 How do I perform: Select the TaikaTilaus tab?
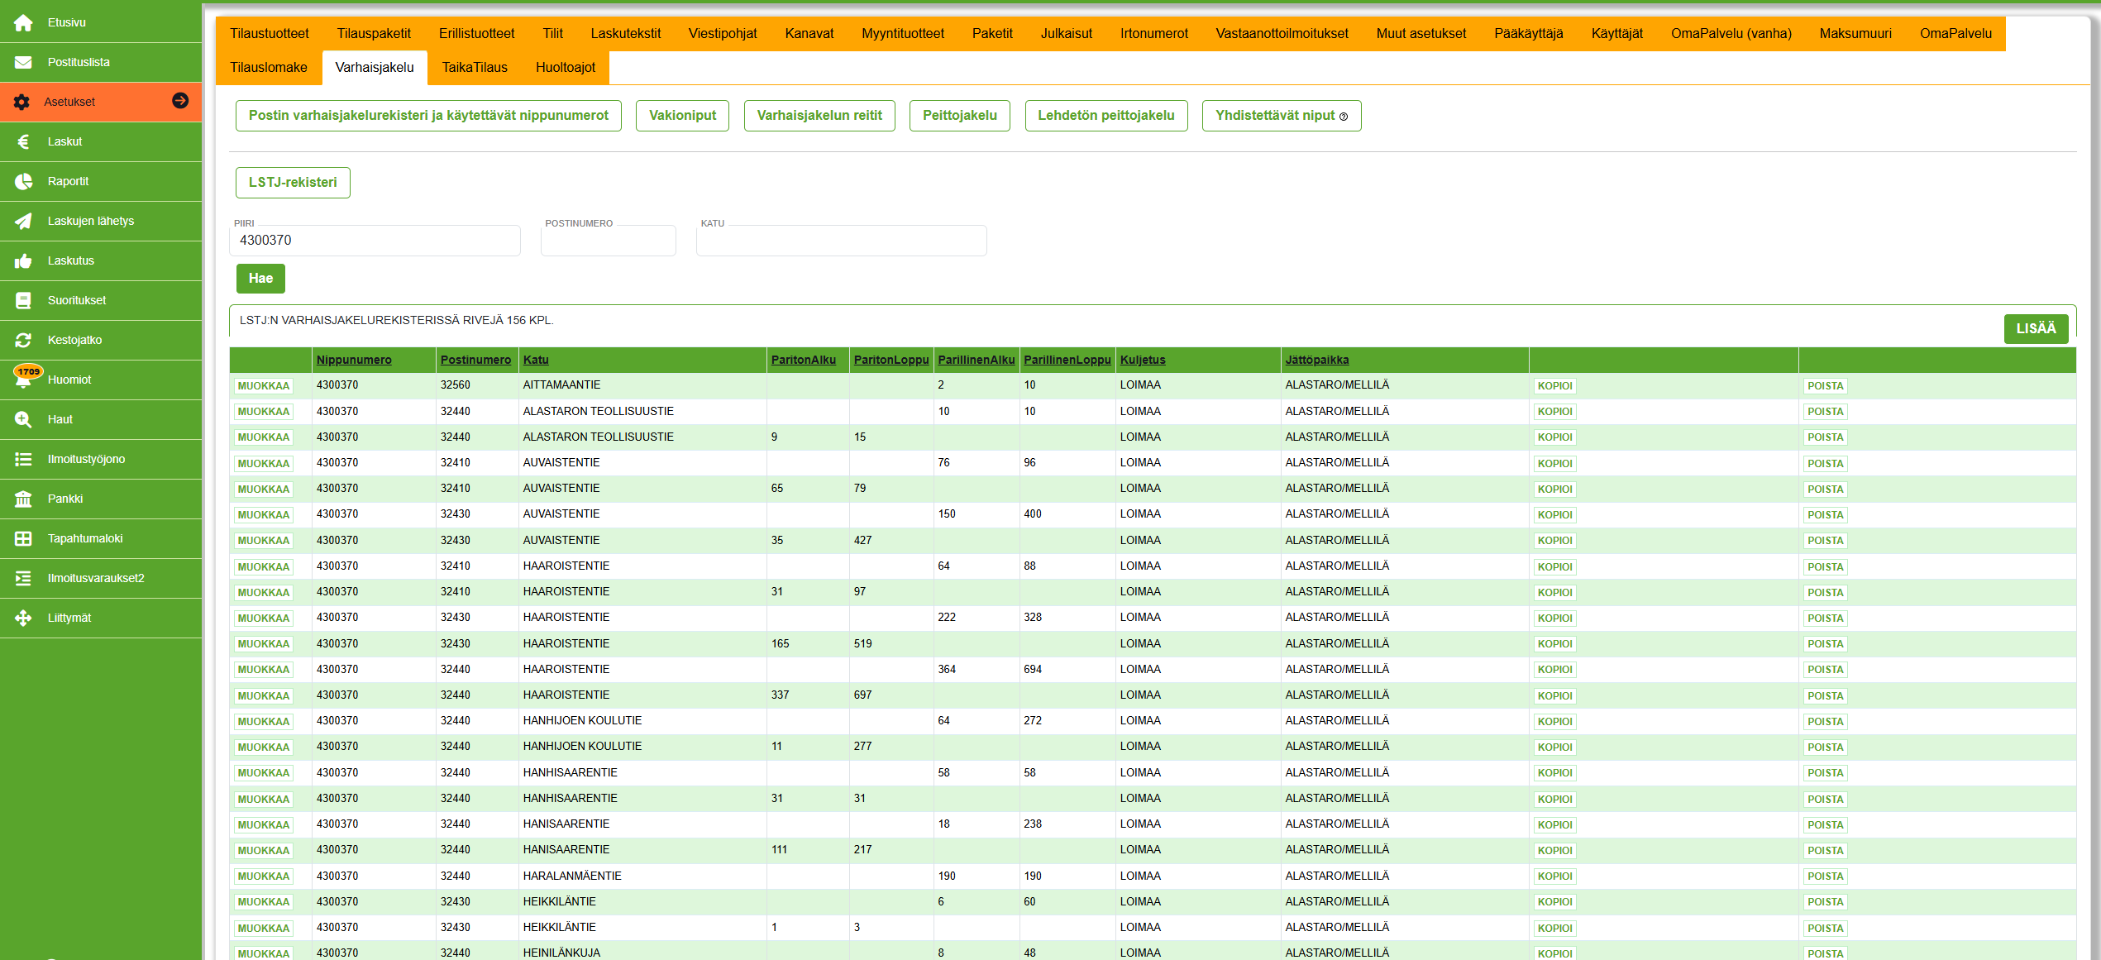click(475, 67)
